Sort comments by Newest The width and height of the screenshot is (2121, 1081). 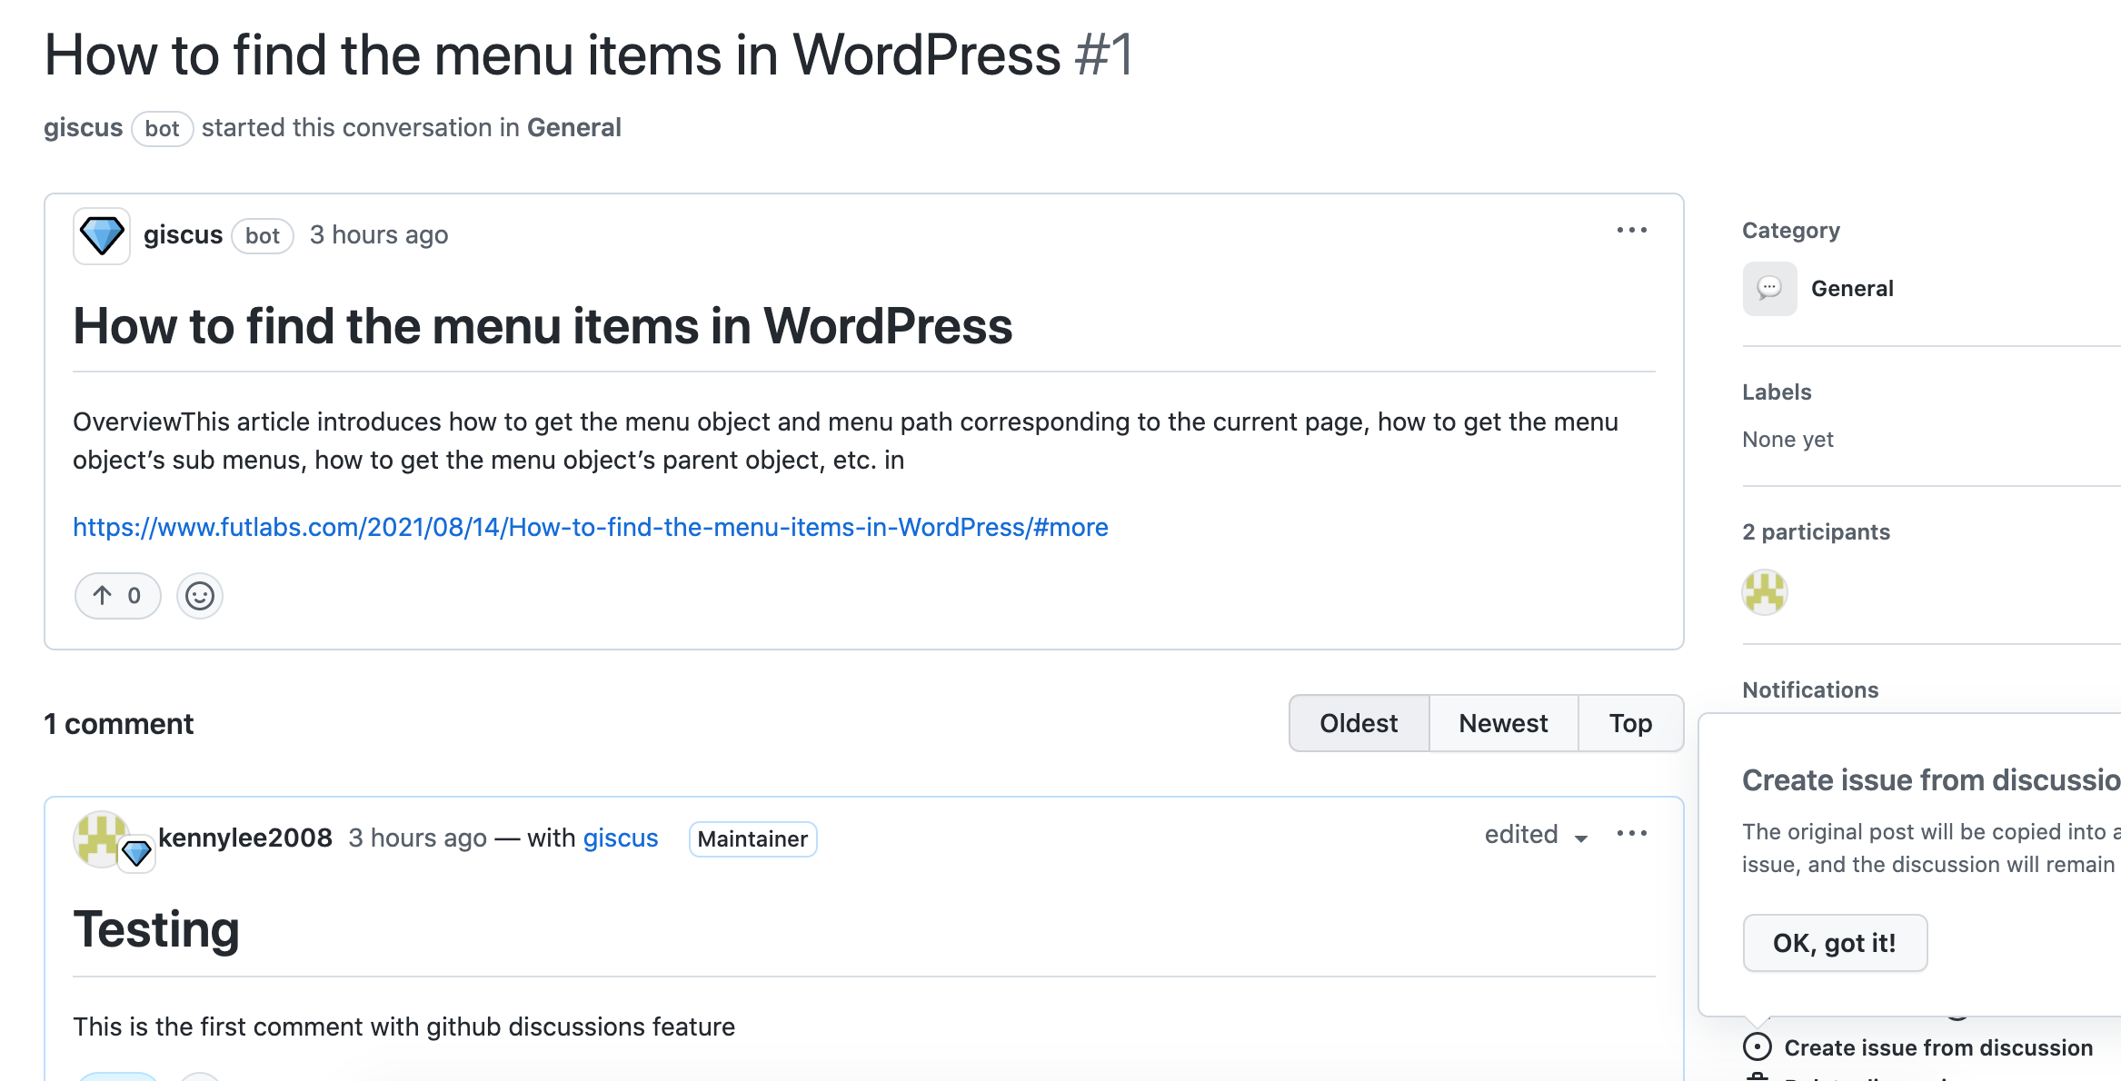[x=1503, y=723]
